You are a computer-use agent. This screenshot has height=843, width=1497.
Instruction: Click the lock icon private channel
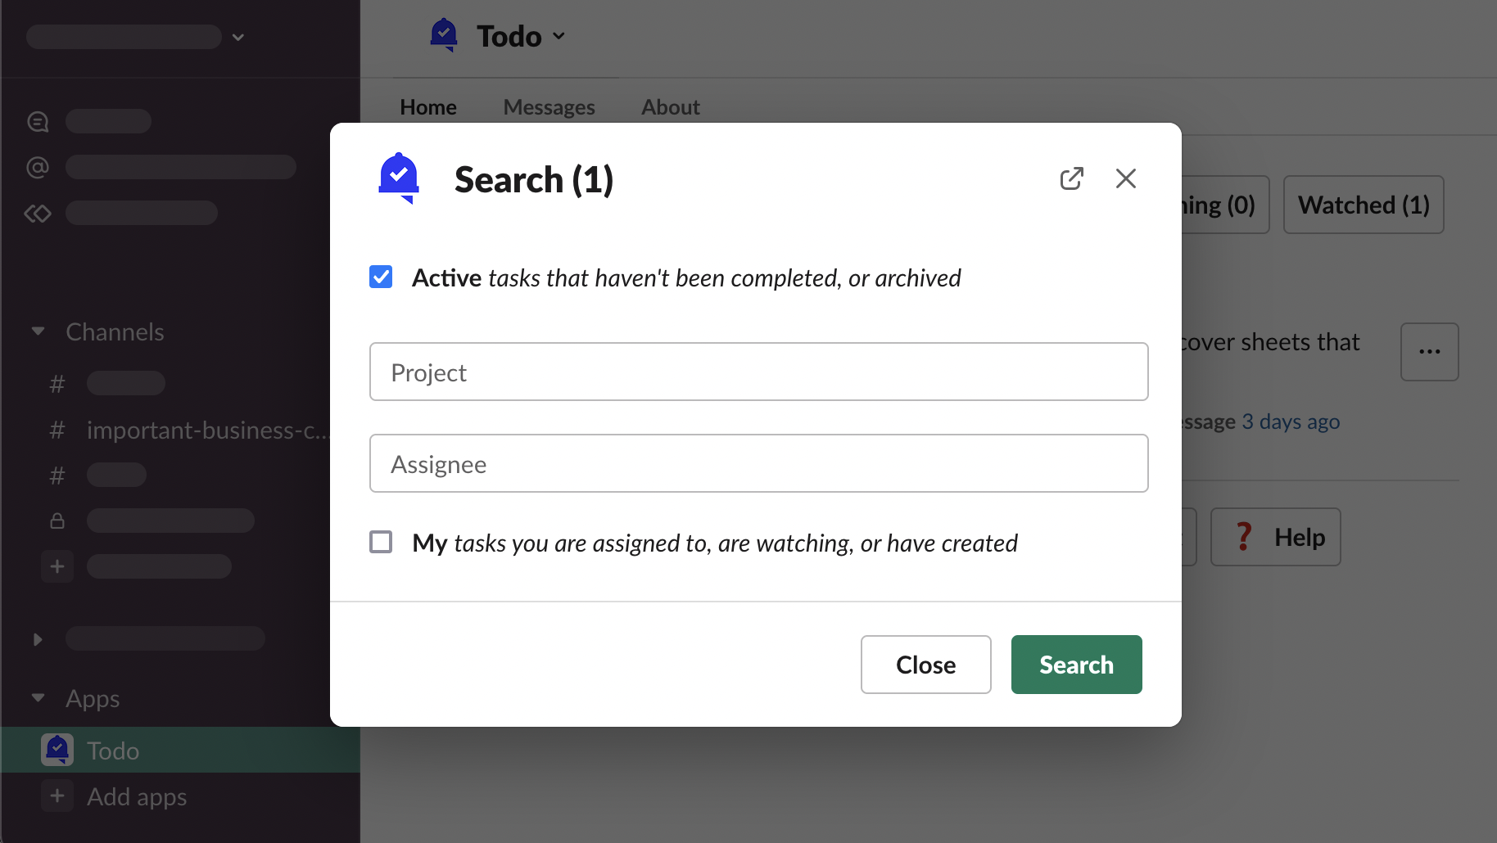[57, 521]
